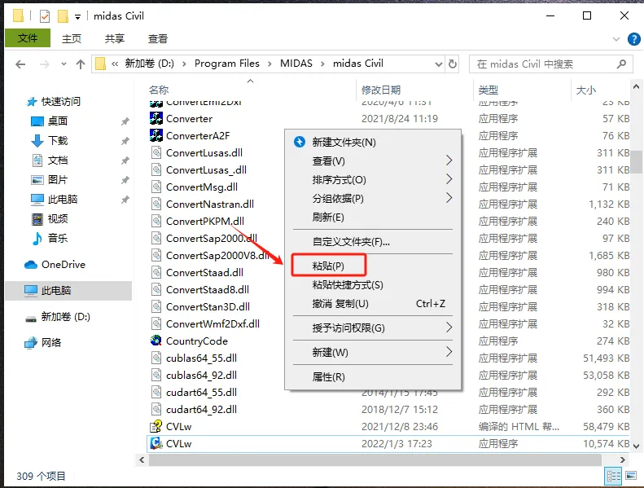The height and width of the screenshot is (488, 644).
Task: Click the search magnifier icon
Action: 621,64
